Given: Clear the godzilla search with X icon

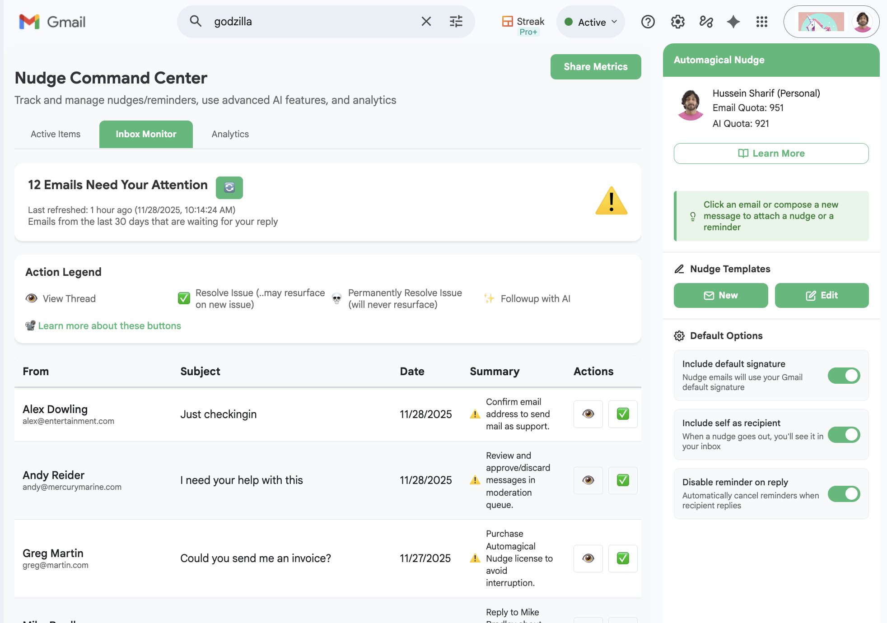Looking at the screenshot, I should click(x=426, y=22).
